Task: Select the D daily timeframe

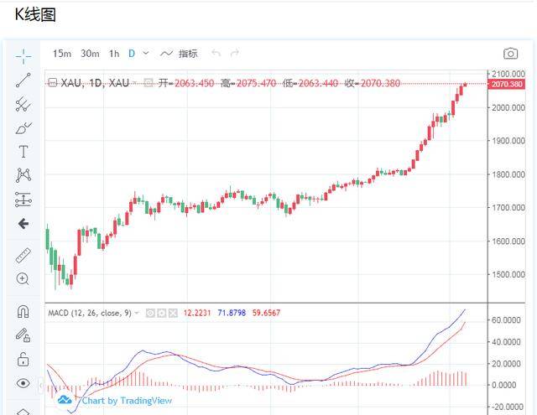Action: pyautogui.click(x=132, y=54)
